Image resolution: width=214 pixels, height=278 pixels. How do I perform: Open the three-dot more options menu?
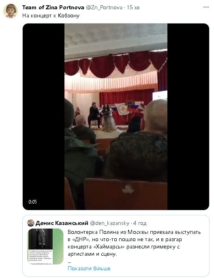(x=206, y=7)
